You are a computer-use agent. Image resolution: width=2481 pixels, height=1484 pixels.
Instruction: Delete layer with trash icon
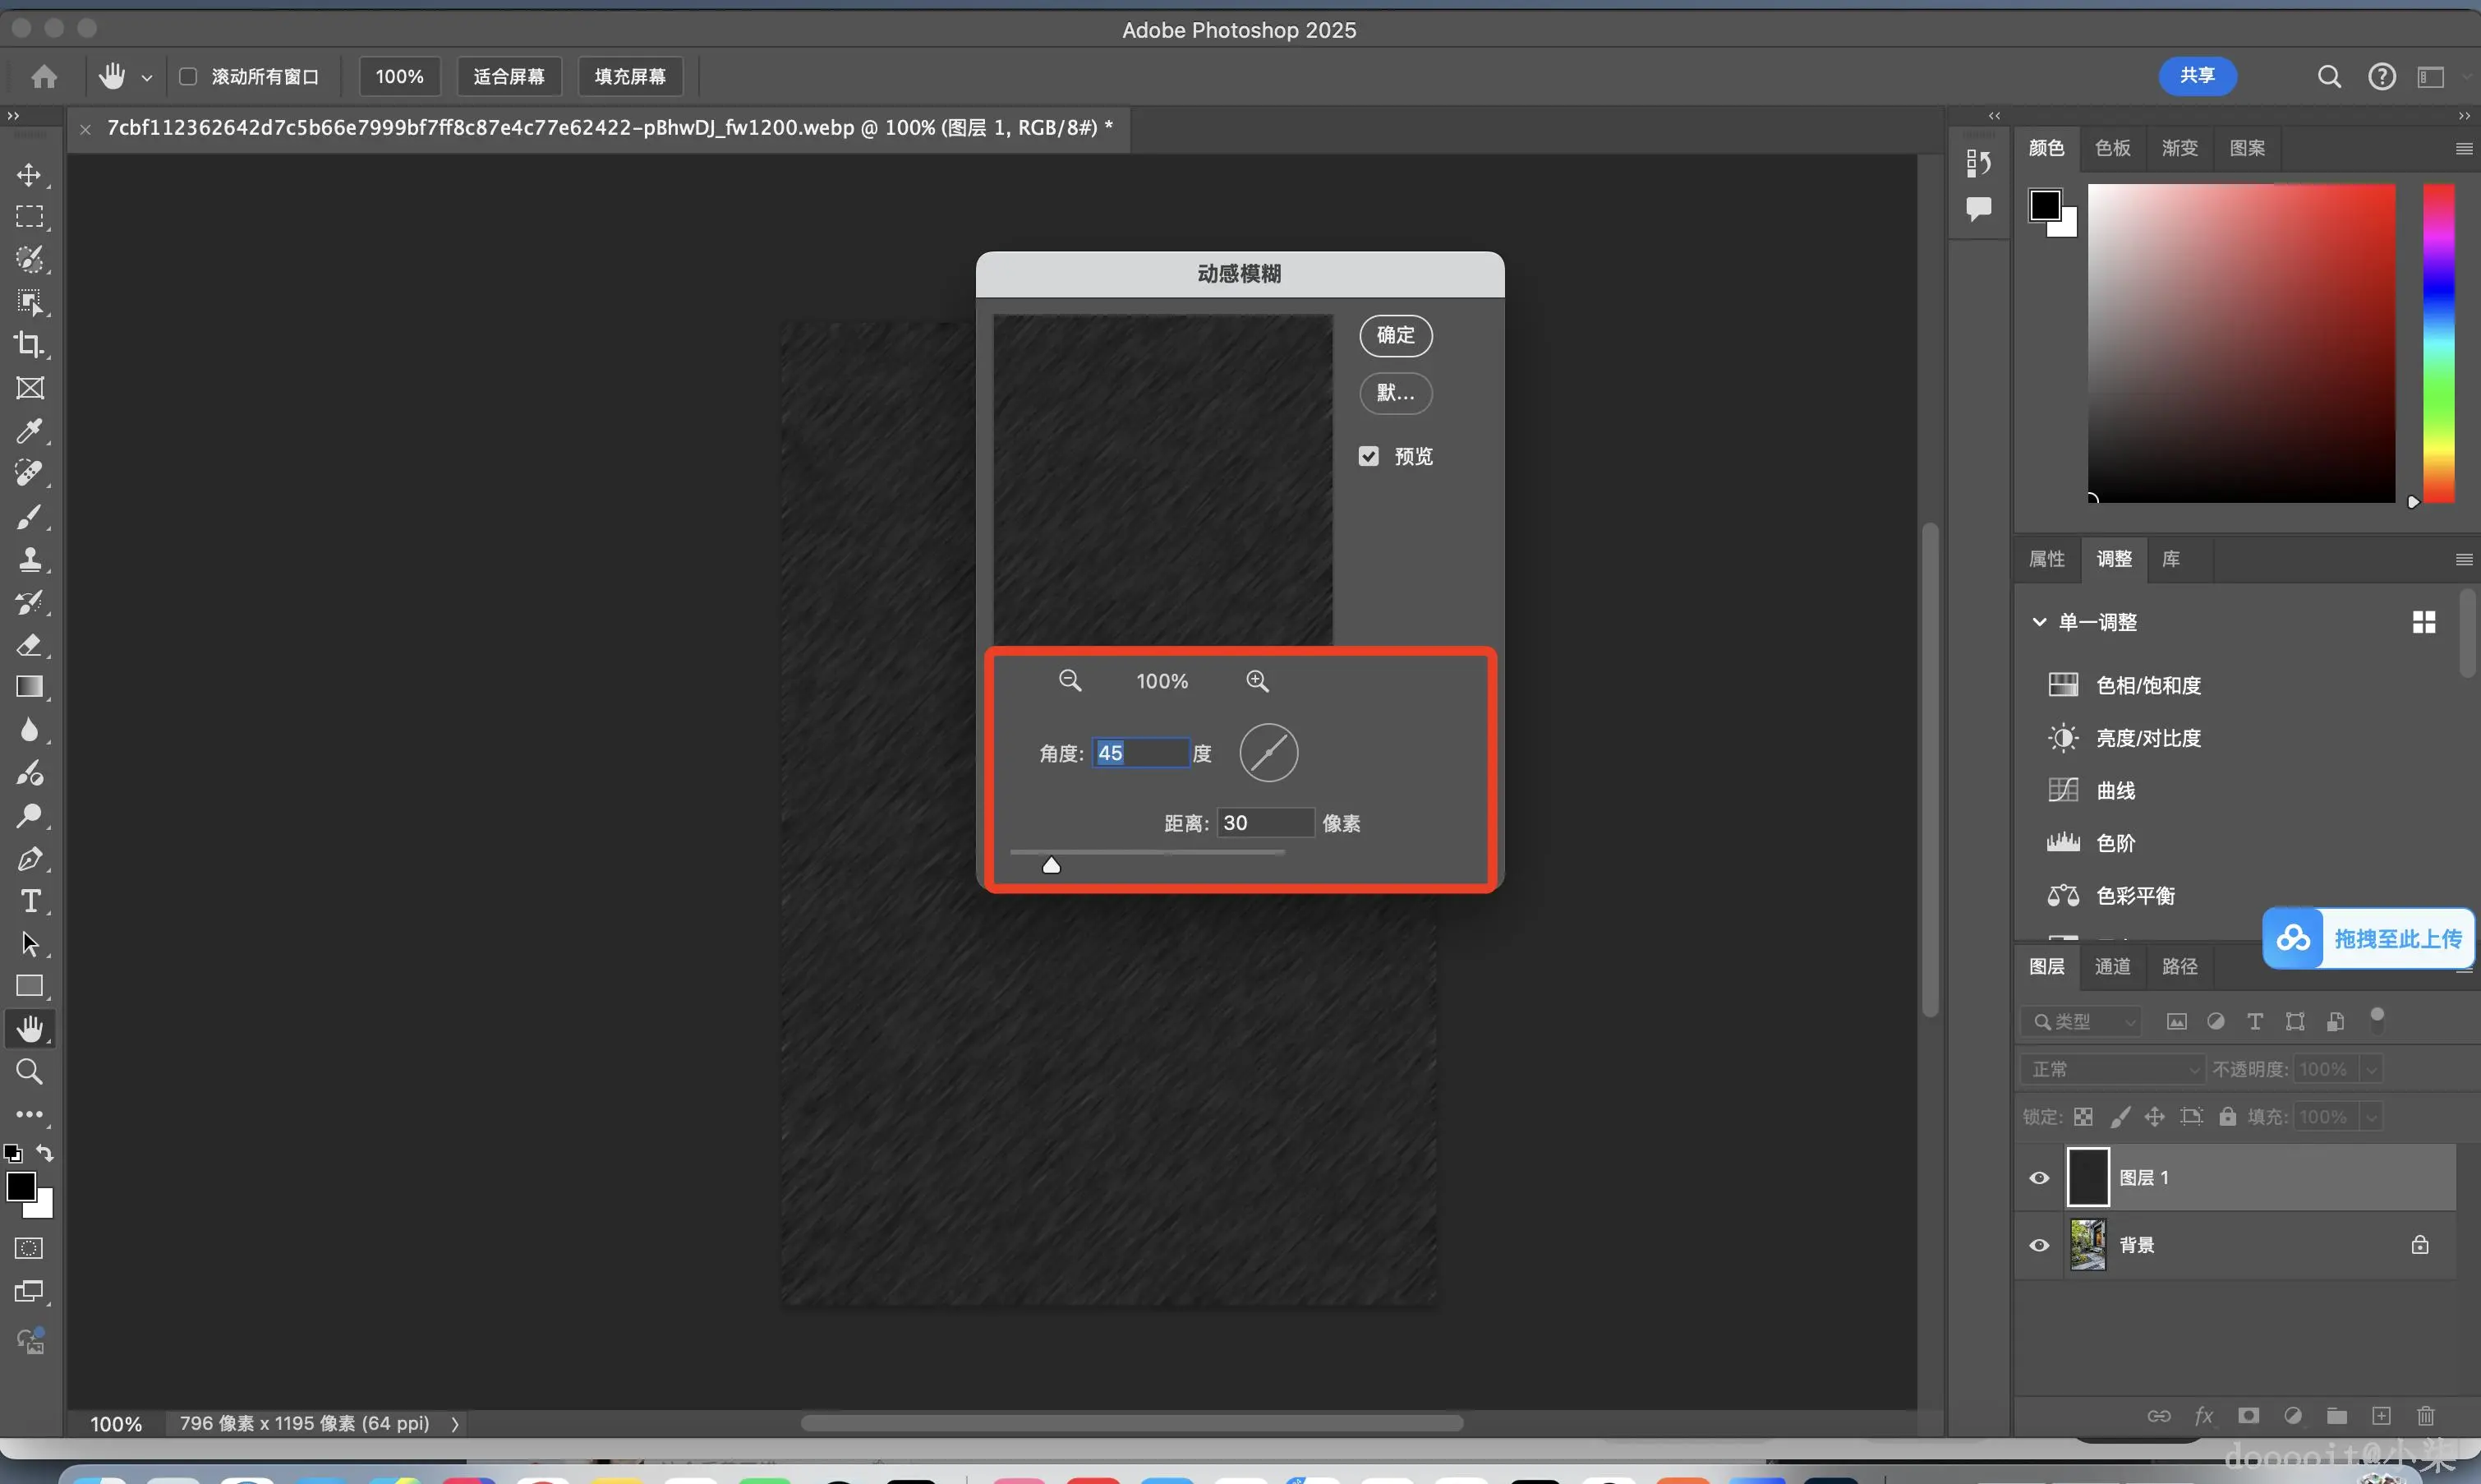coord(2425,1416)
